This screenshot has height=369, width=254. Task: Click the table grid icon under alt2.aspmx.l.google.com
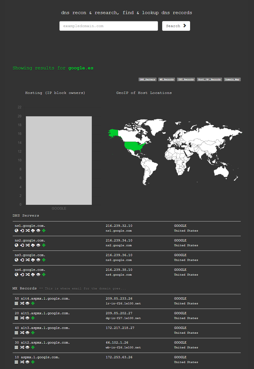point(17,347)
